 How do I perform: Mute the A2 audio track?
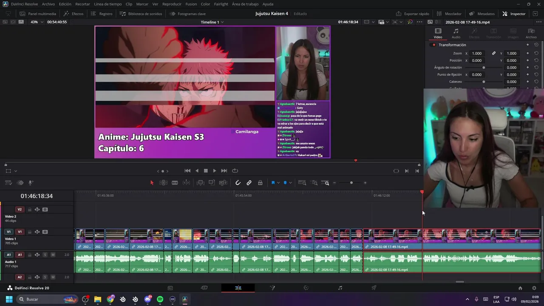pyautogui.click(x=53, y=277)
